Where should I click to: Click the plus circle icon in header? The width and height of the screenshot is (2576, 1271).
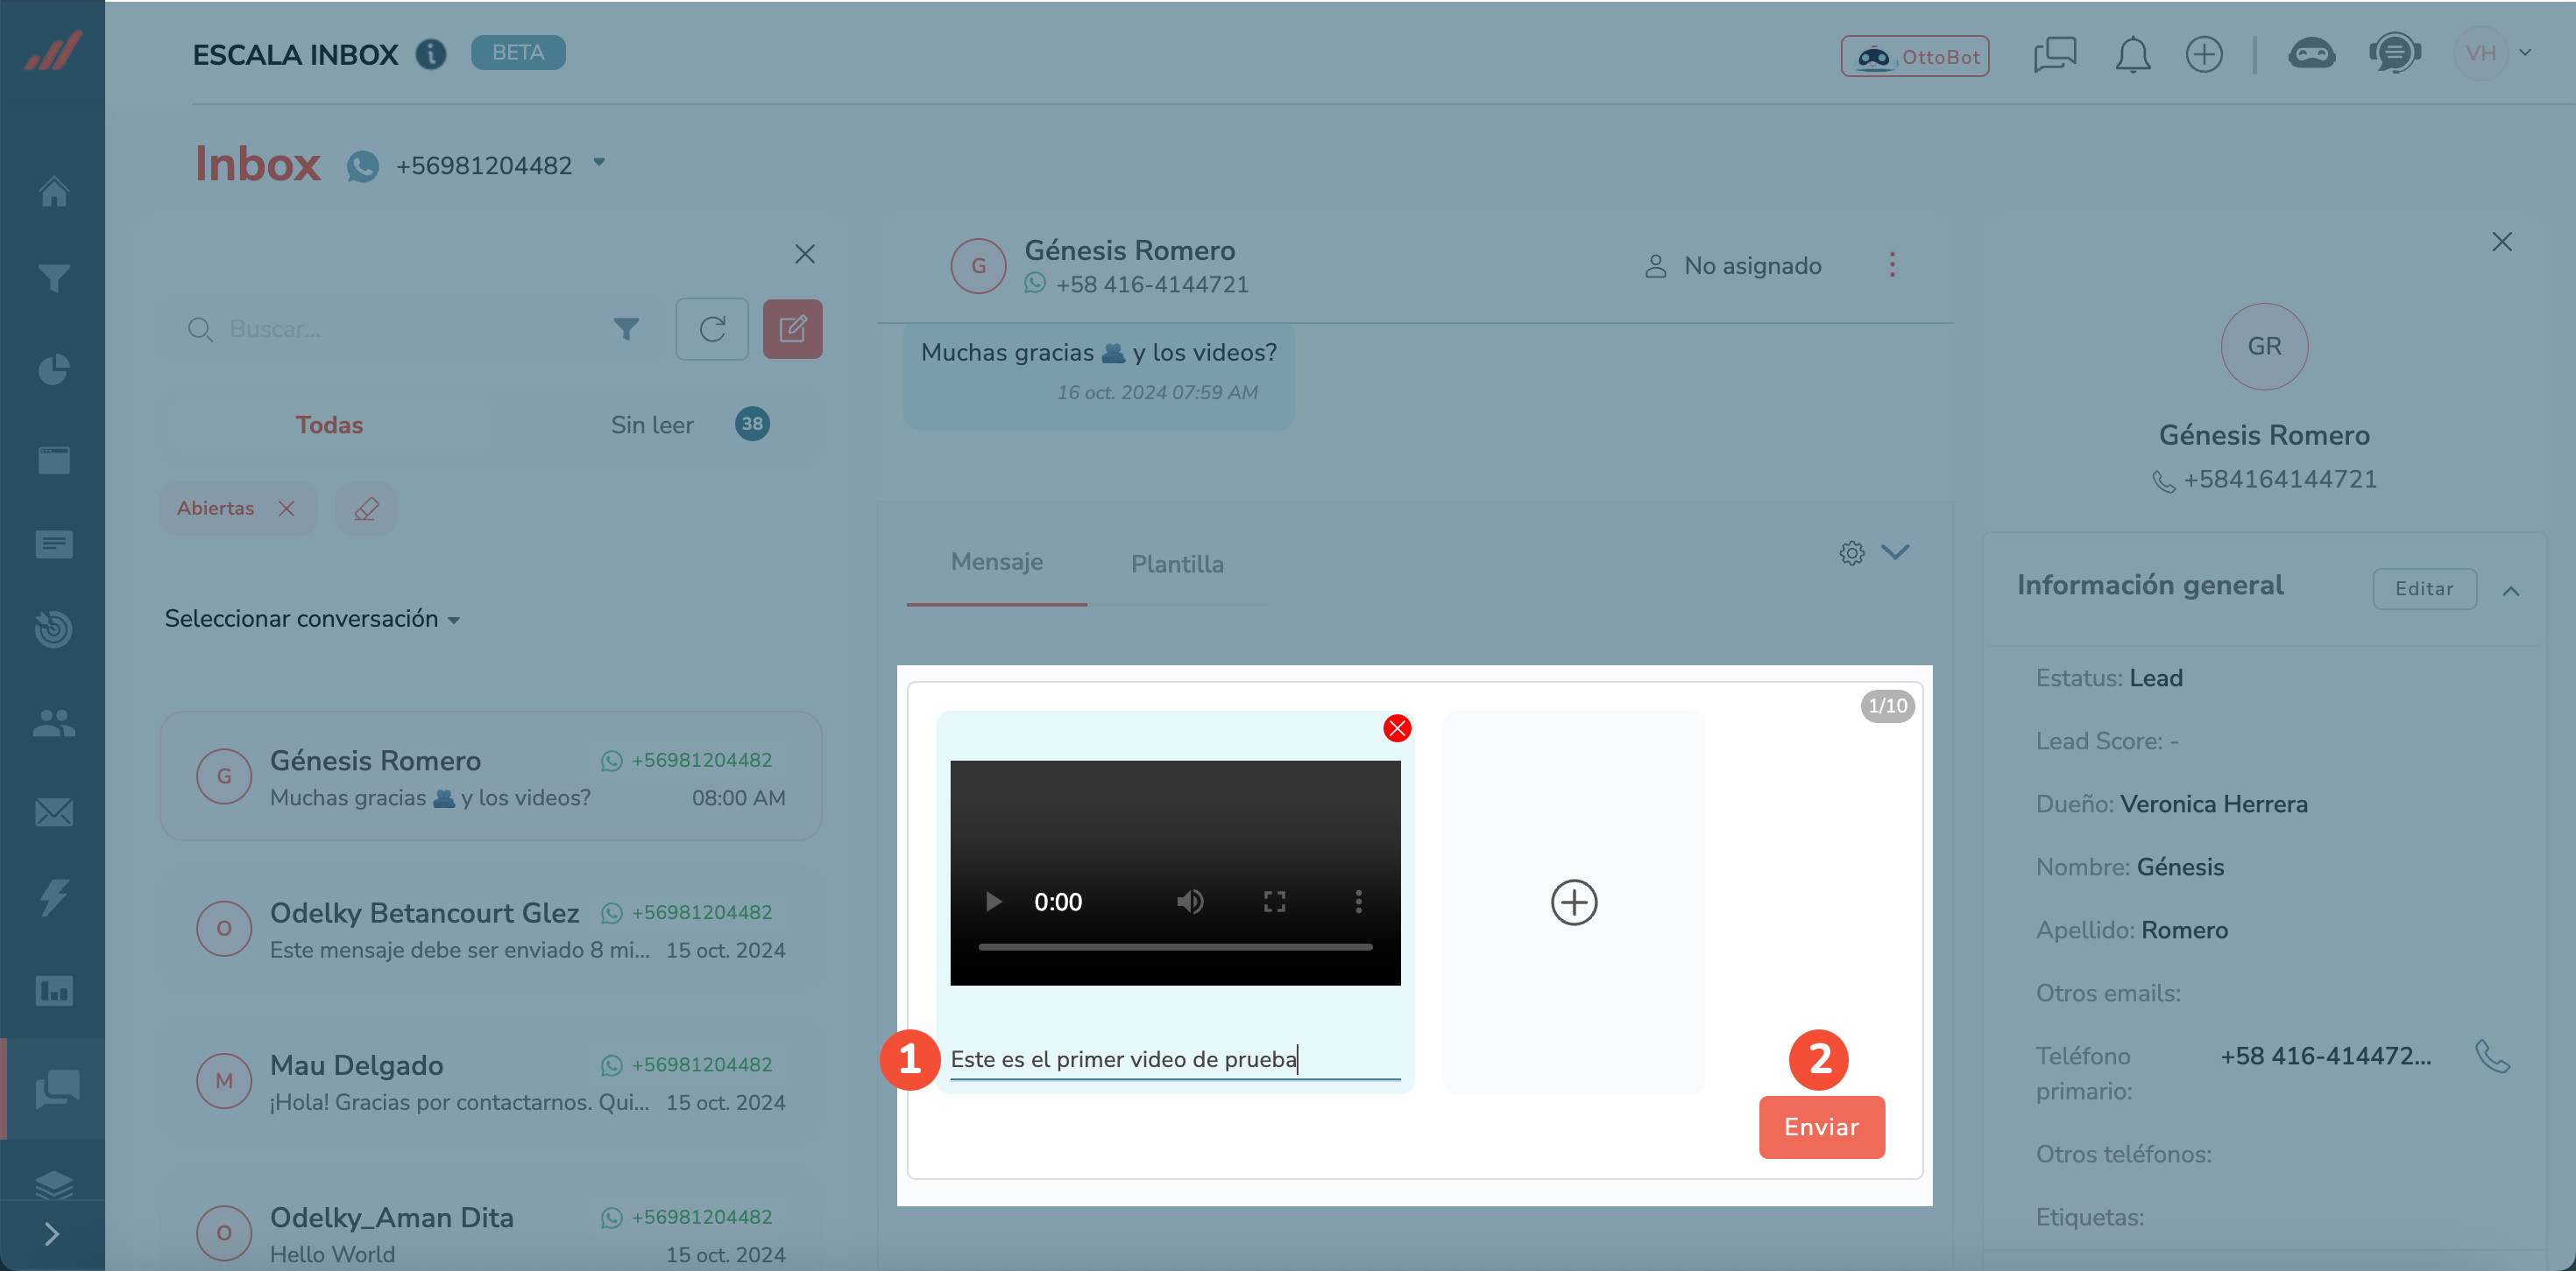[x=2204, y=54]
